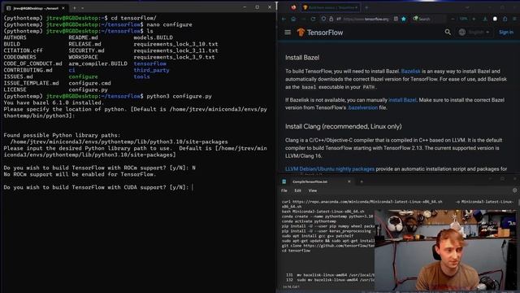This screenshot has width=520, height=293.
Task: Add a new Notepad tab
Action: 362,181
